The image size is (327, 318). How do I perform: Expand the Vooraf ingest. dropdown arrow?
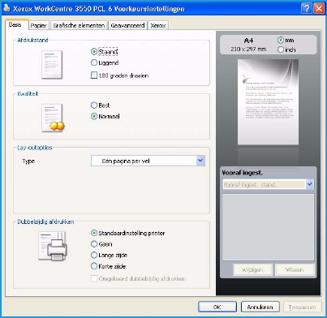310,184
